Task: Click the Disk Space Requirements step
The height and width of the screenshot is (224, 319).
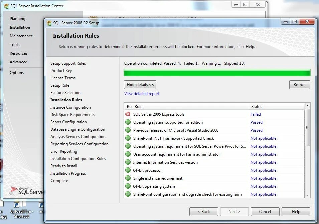Action: [x=72, y=115]
